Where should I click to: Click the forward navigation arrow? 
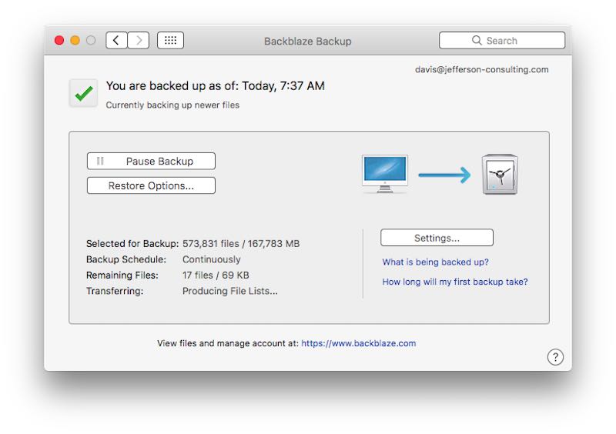(x=139, y=40)
